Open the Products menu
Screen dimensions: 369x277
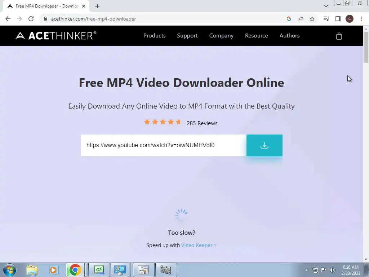[x=154, y=36]
